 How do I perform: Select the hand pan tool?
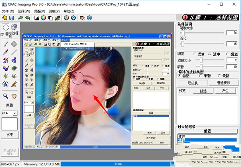[x=14, y=96]
